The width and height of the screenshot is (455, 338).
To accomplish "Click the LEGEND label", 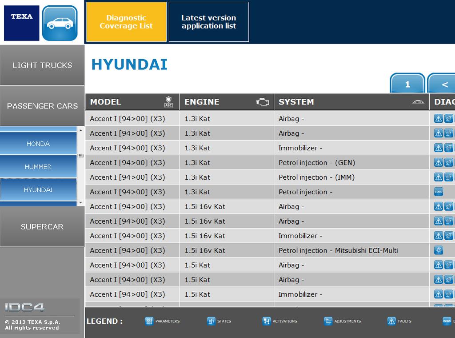I will pyautogui.click(x=104, y=321).
